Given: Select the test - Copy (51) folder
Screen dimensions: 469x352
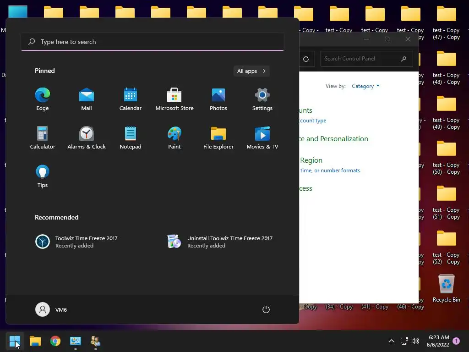Looking at the screenshot, I should 446,203.
